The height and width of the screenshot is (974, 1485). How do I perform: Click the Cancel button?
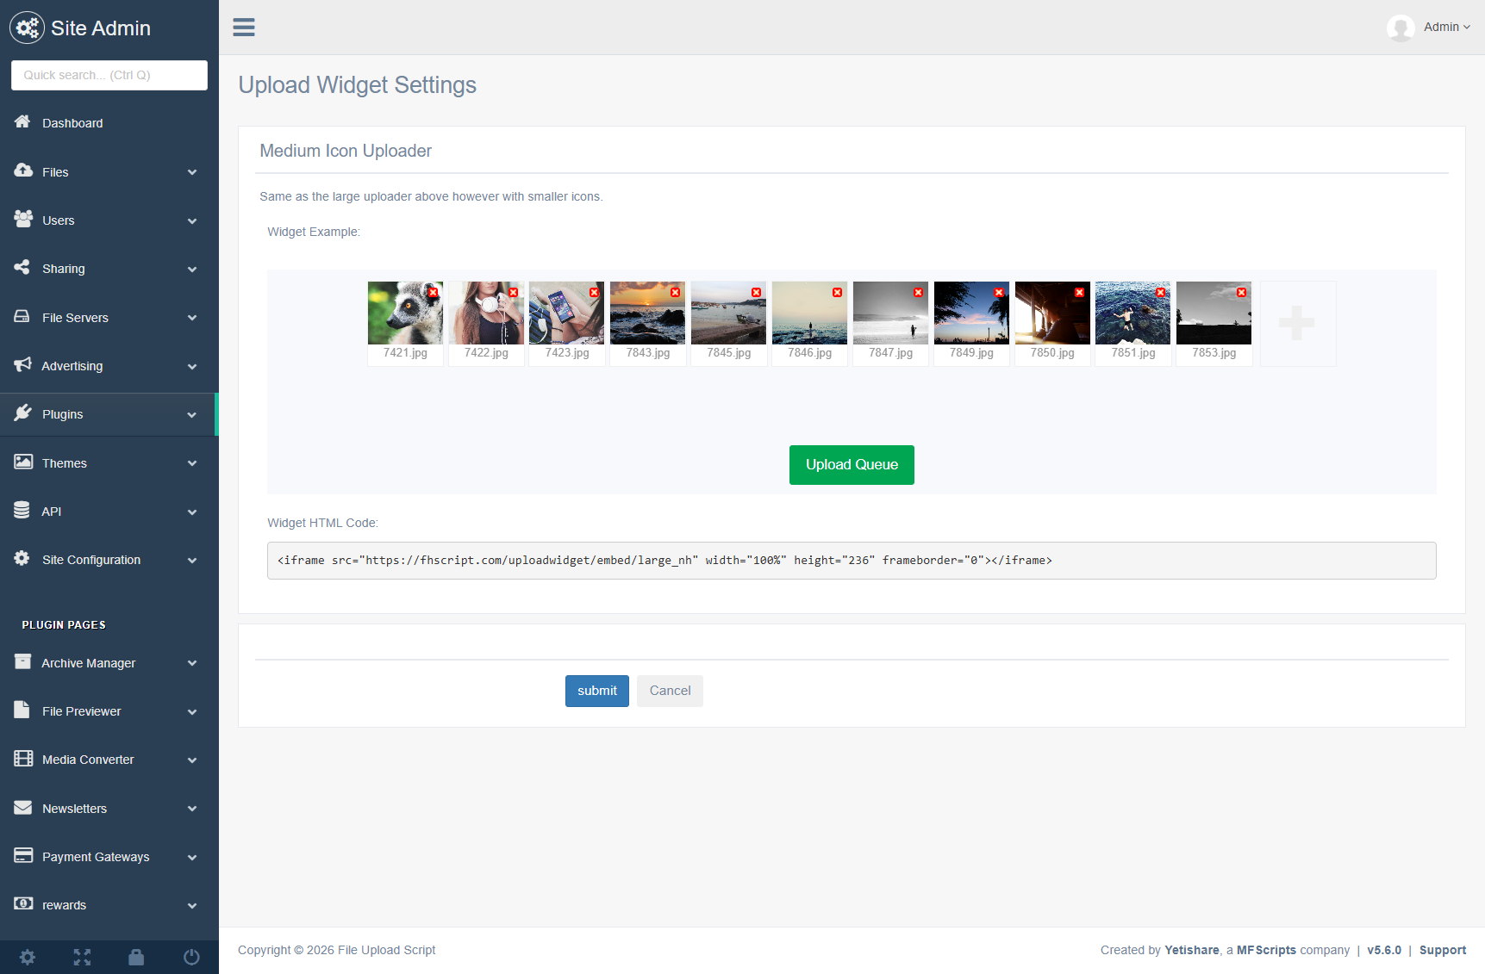(x=670, y=691)
